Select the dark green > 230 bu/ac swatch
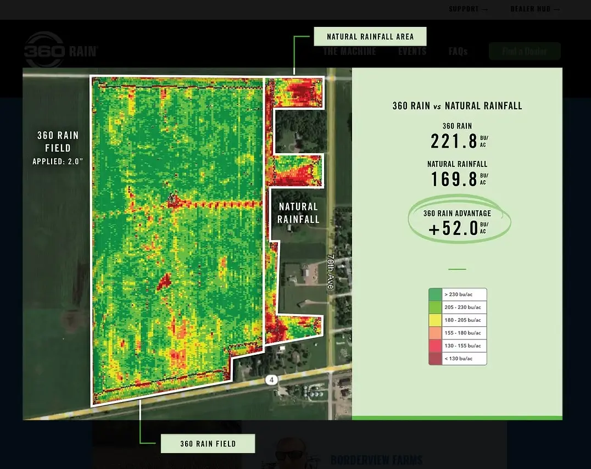The width and height of the screenshot is (591, 469). [x=435, y=295]
